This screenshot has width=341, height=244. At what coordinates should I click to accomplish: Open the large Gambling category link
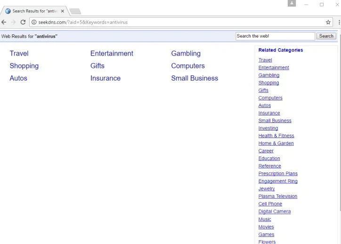click(186, 54)
